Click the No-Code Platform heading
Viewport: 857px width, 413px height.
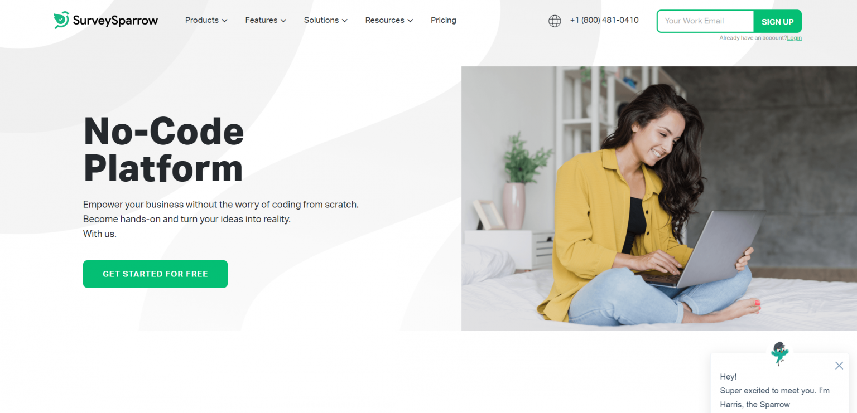tap(163, 149)
